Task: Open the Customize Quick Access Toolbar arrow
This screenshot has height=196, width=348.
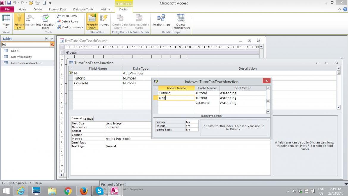Action: coord(50,3)
